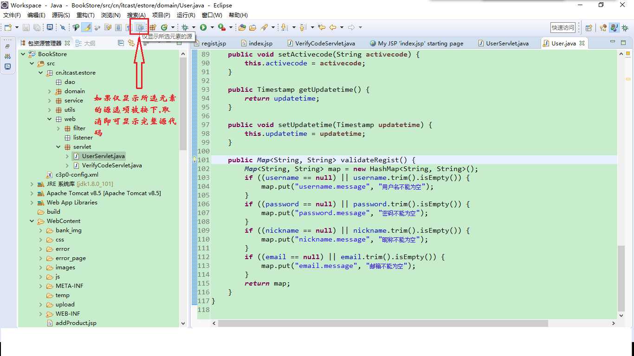Close the 包资源管理器 view
The width and height of the screenshot is (634, 356).
point(67,43)
